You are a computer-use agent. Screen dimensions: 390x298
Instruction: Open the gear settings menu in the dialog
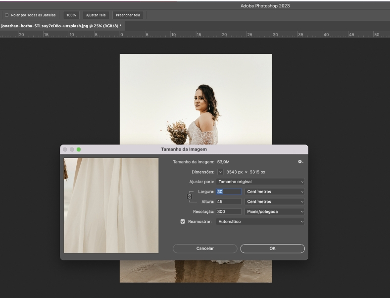click(300, 162)
